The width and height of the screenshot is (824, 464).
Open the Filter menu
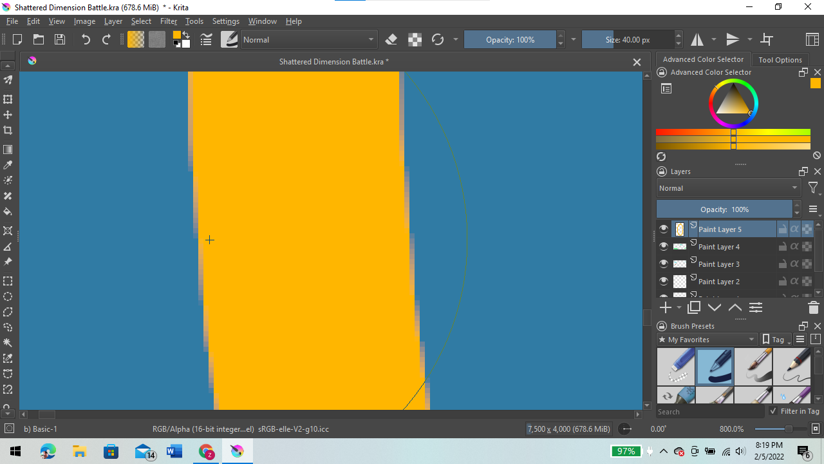[x=169, y=21]
